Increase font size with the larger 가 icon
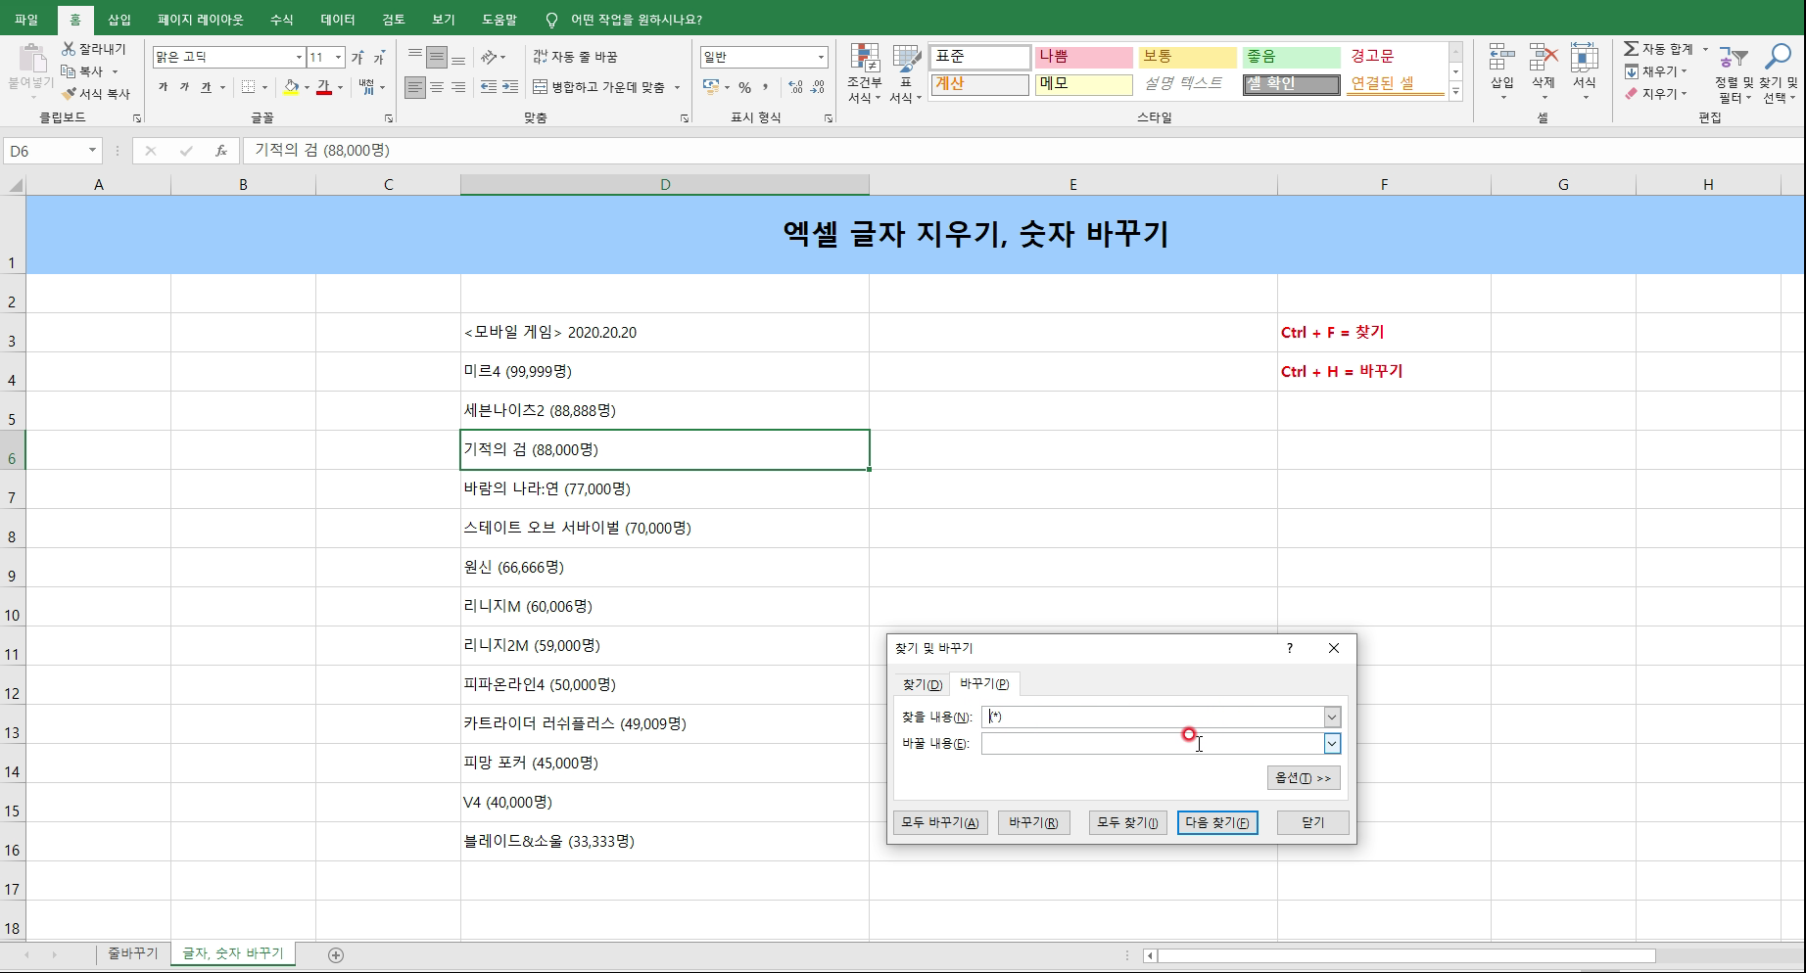1806x973 pixels. [357, 58]
